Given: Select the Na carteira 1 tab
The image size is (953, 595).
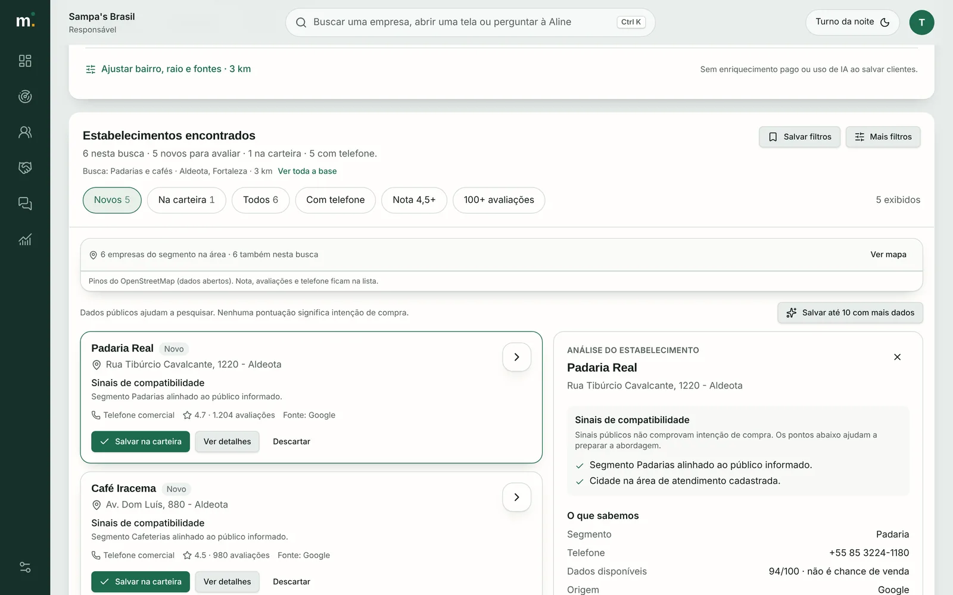Looking at the screenshot, I should [186, 200].
